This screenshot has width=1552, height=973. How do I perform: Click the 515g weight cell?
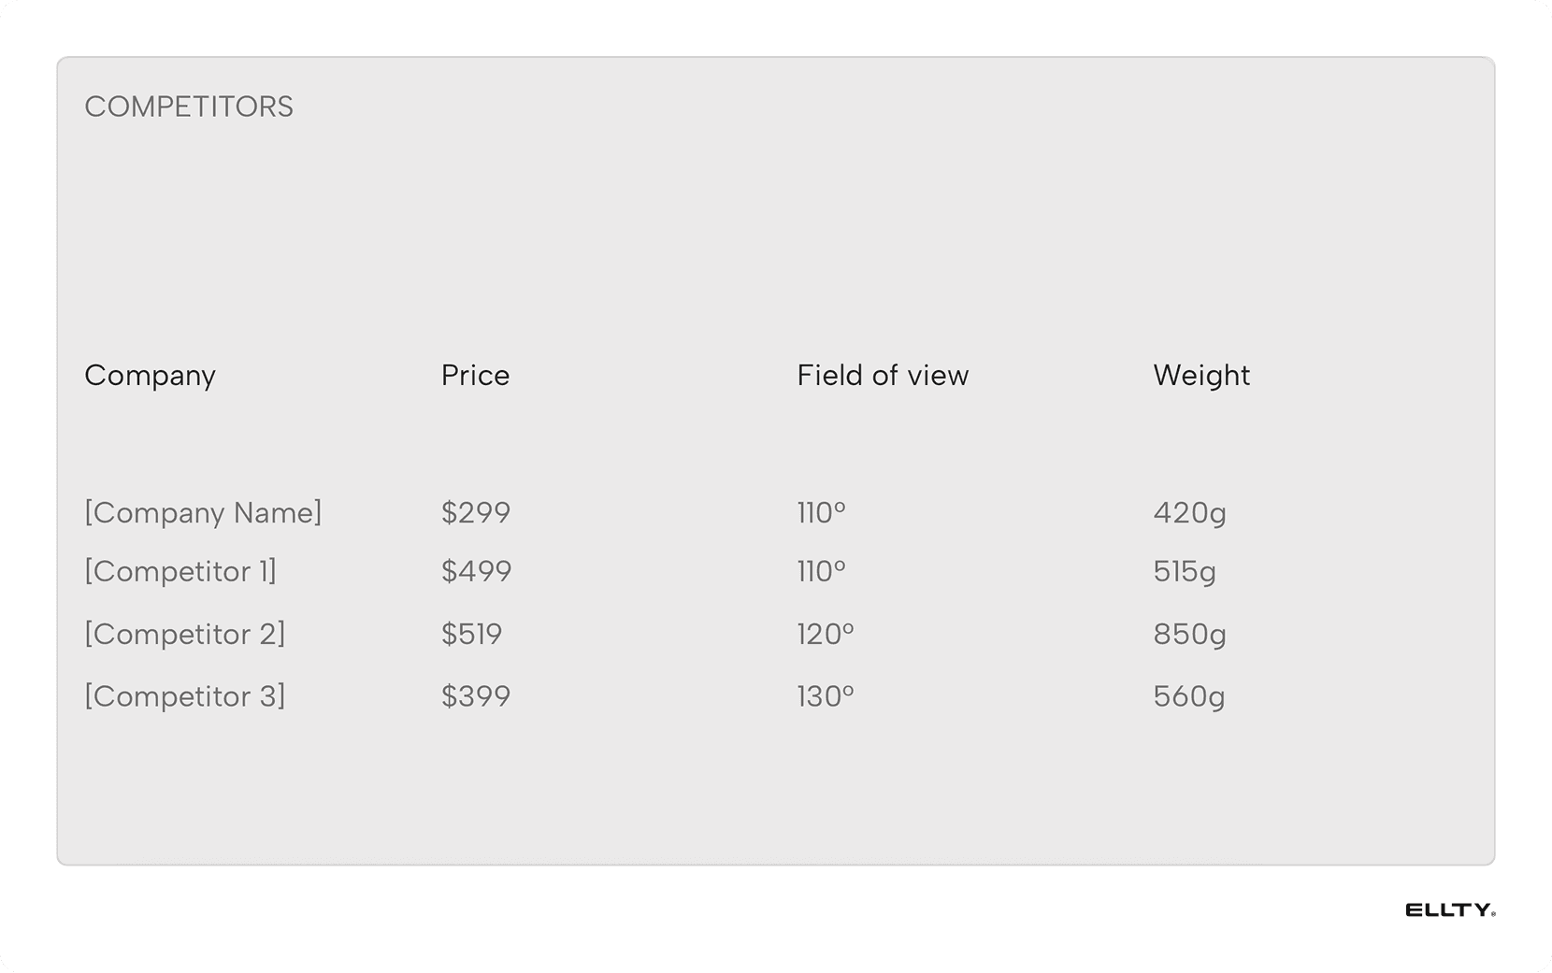pyautogui.click(x=1185, y=572)
